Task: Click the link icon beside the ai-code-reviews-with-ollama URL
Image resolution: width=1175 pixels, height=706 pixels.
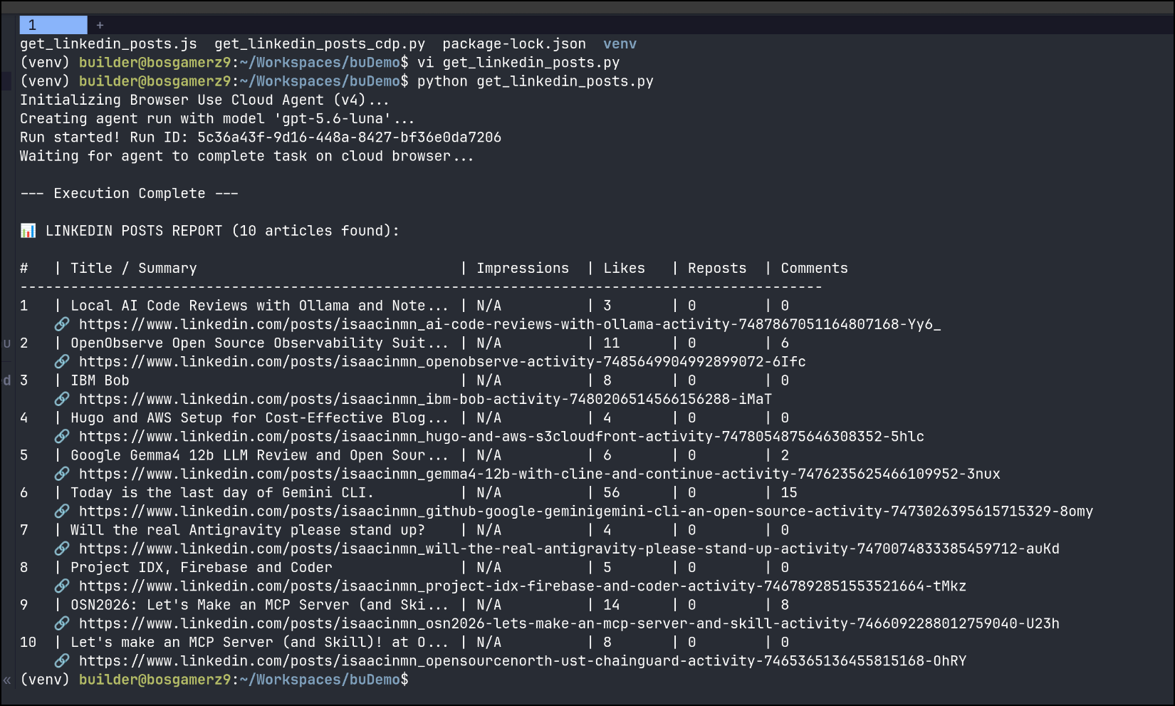Action: tap(63, 324)
